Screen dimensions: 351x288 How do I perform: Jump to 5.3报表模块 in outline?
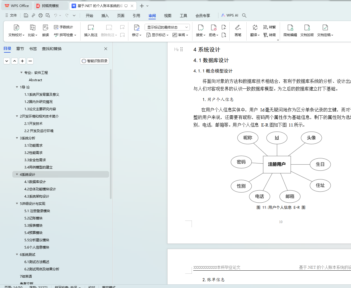pos(33,225)
